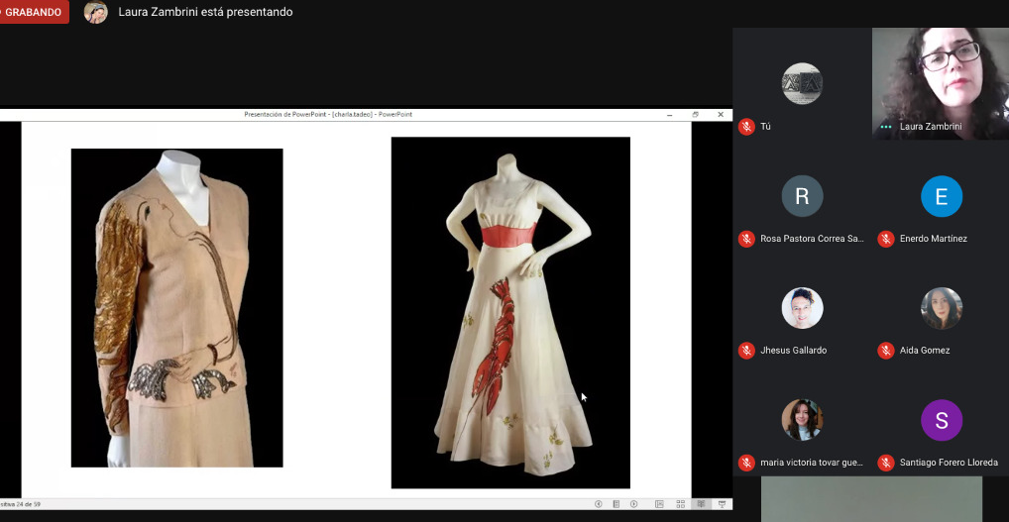Click presenter avatar next to Laura Zambrini está presentando
This screenshot has height=522, width=1009.
[95, 12]
